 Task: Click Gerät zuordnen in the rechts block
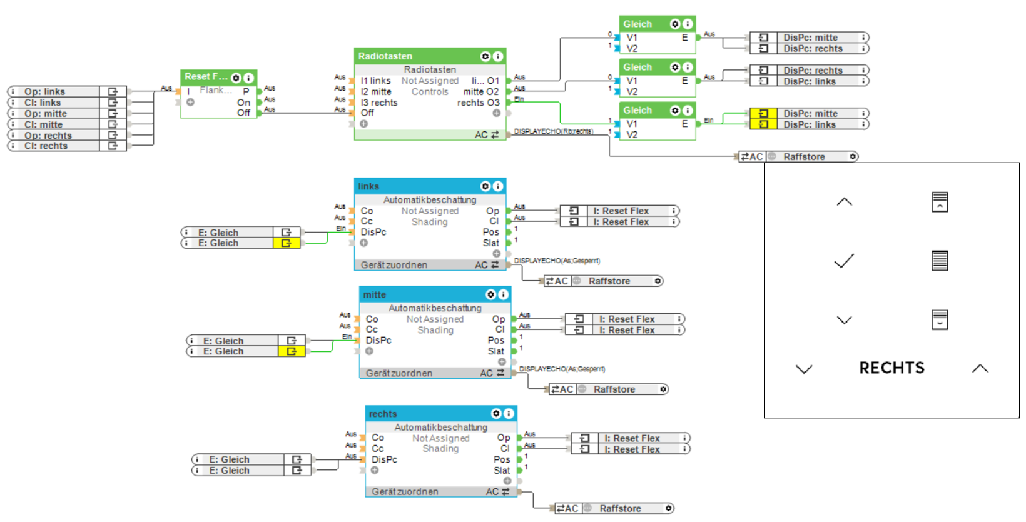pyautogui.click(x=405, y=492)
